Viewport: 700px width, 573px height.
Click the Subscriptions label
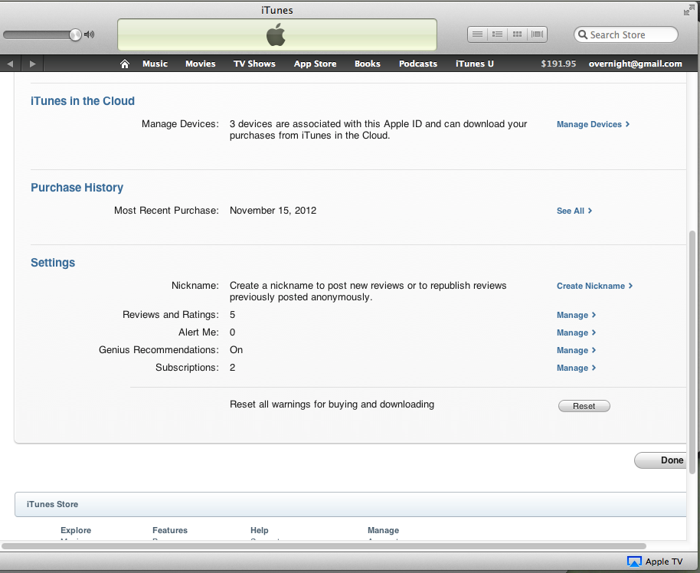coord(187,368)
